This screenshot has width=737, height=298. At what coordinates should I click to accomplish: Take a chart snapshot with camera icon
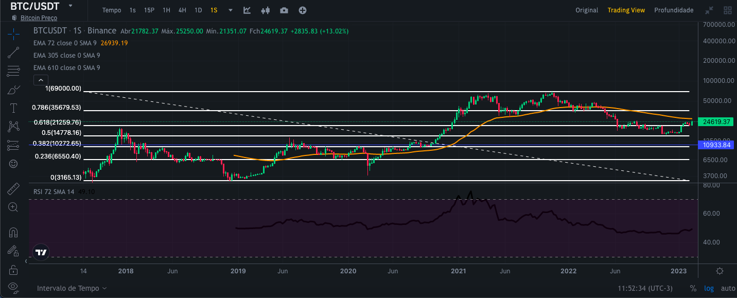click(284, 10)
